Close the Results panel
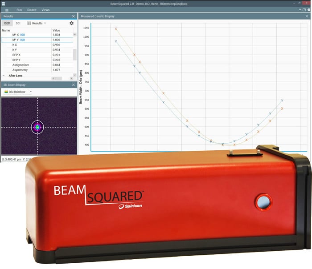 (x=74, y=16)
